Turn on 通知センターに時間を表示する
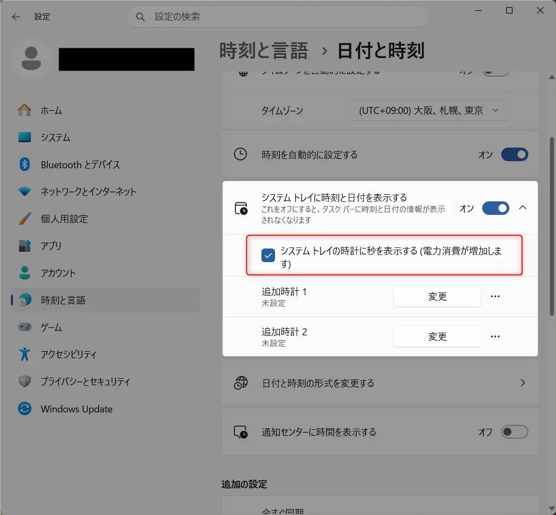 click(x=514, y=431)
